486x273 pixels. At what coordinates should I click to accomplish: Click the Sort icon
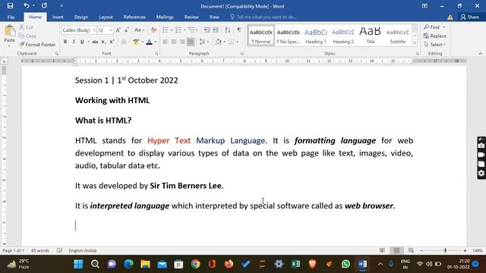[228, 30]
